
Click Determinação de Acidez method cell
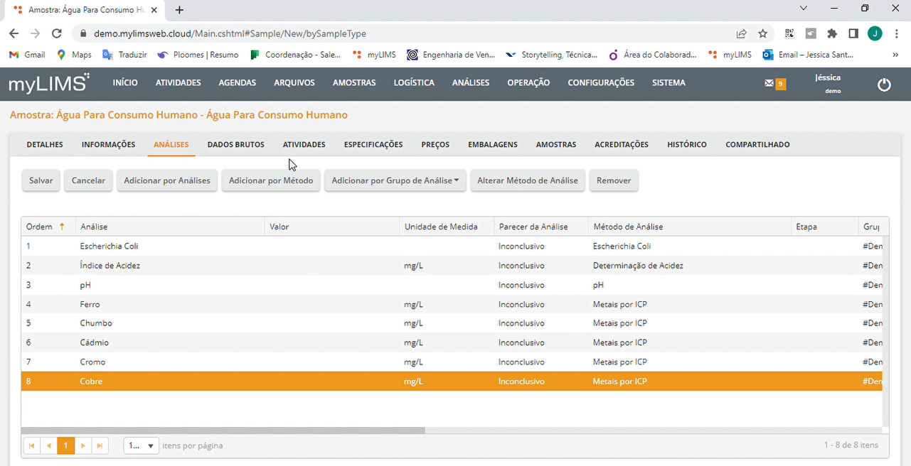click(638, 266)
